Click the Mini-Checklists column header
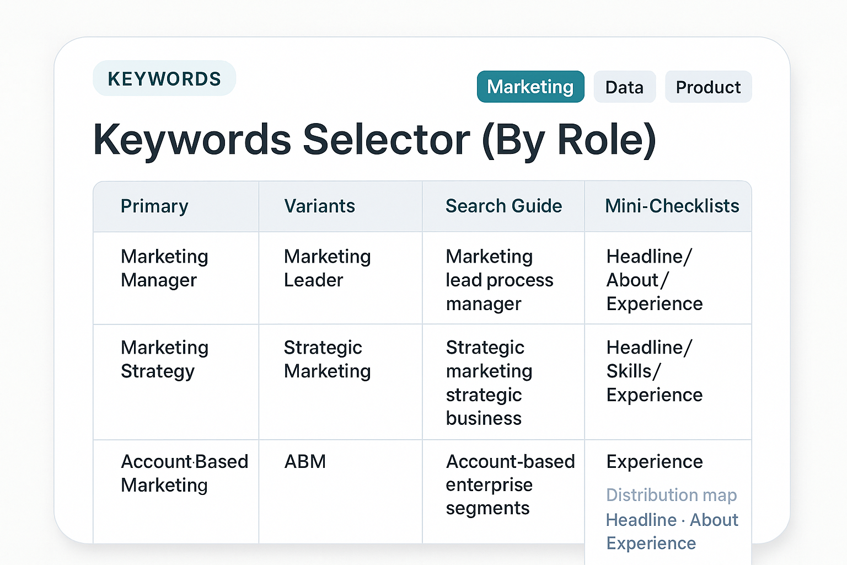Image resolution: width=847 pixels, height=565 pixels. pyautogui.click(x=672, y=206)
